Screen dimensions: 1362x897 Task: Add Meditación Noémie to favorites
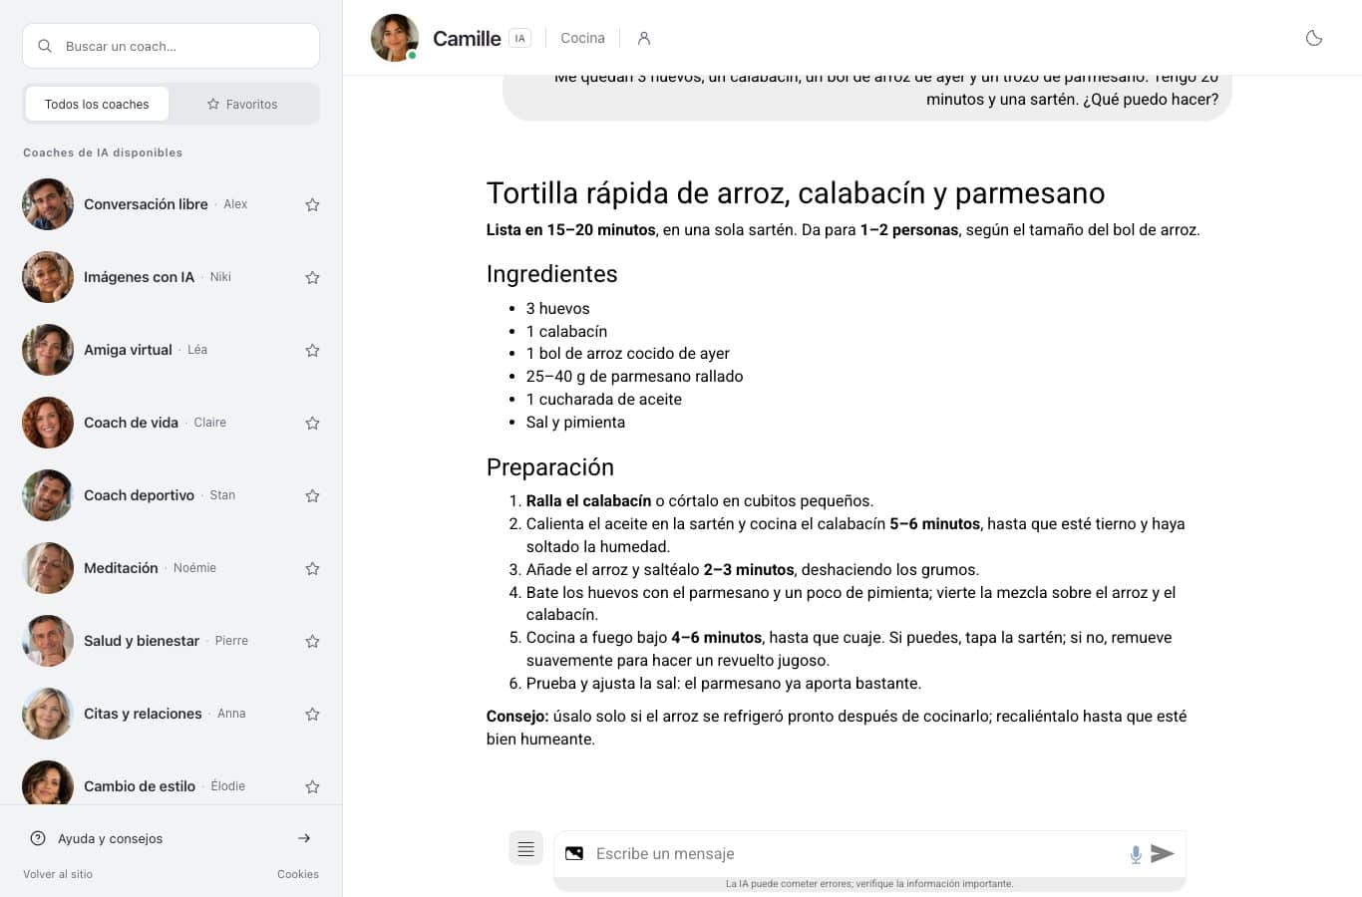click(x=312, y=568)
